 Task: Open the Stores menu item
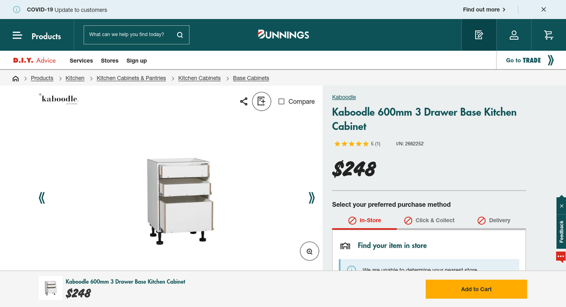pyautogui.click(x=109, y=60)
